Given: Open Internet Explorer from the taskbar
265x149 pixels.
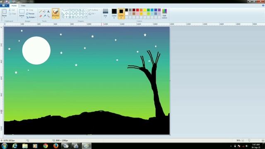Looking at the screenshot, I should click(x=15, y=146).
